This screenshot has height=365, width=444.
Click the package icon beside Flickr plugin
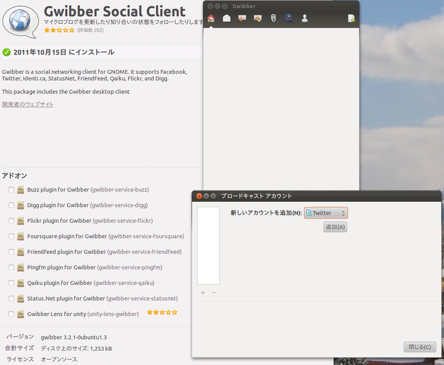[20, 221]
